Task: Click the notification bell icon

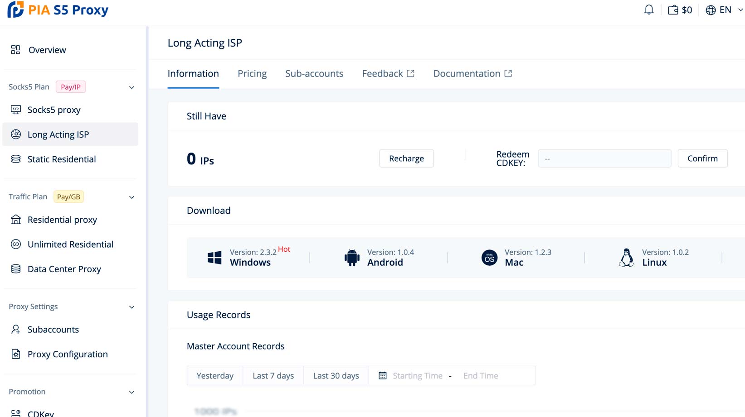Action: pyautogui.click(x=649, y=10)
